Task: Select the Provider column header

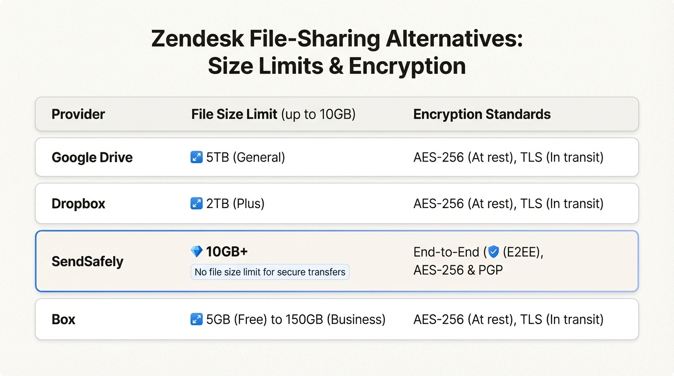Action: (x=78, y=114)
